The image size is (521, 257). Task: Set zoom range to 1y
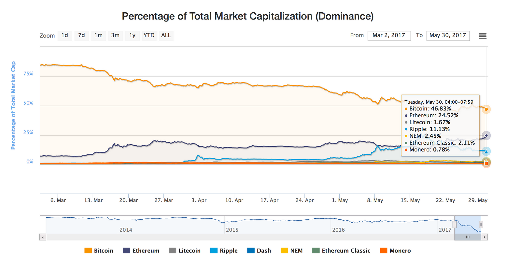click(132, 35)
